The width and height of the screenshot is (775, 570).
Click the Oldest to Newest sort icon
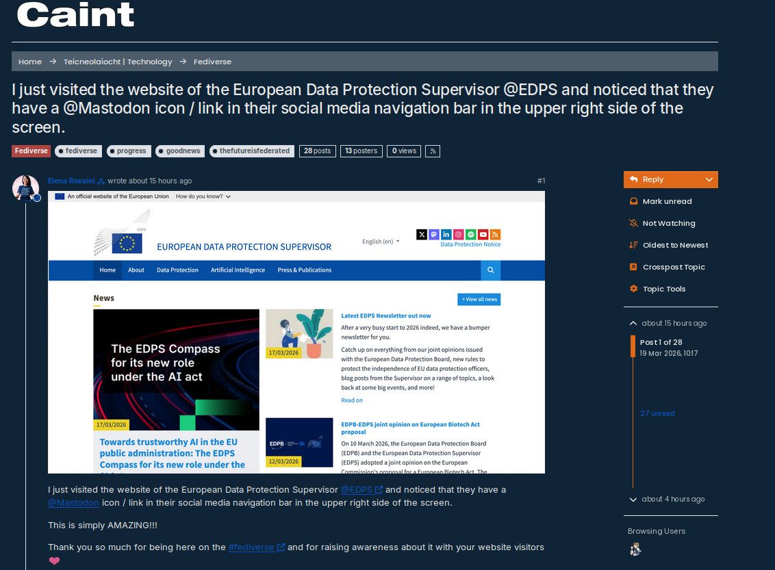tap(633, 245)
